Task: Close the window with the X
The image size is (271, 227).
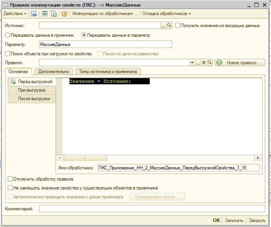Action: point(264,5)
